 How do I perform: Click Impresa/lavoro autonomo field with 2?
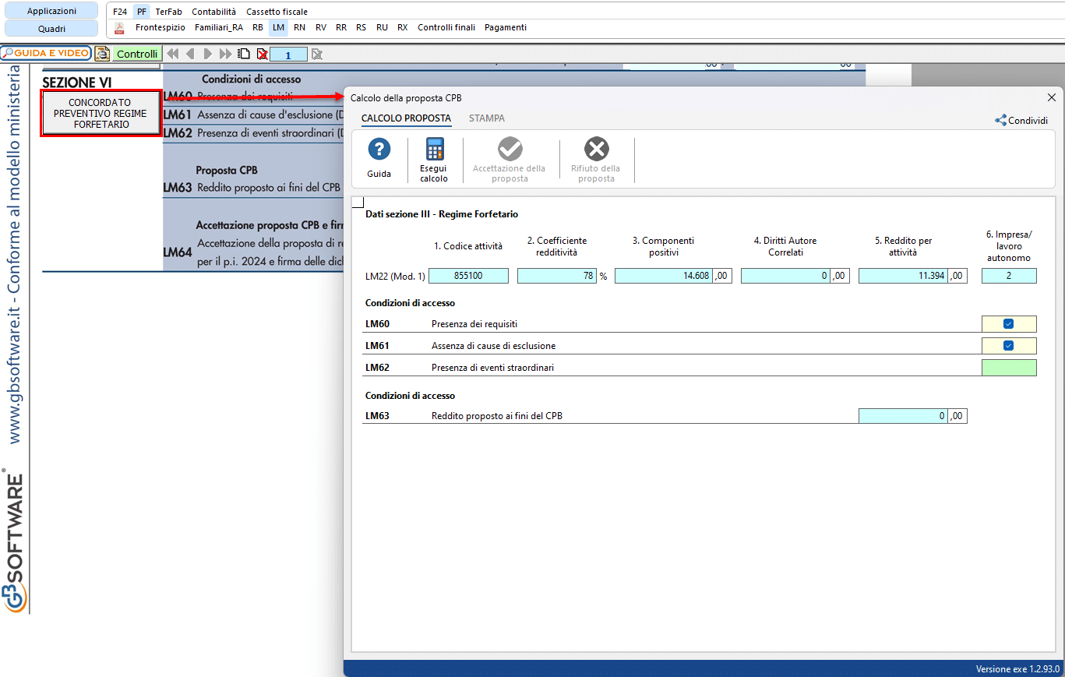click(1009, 276)
